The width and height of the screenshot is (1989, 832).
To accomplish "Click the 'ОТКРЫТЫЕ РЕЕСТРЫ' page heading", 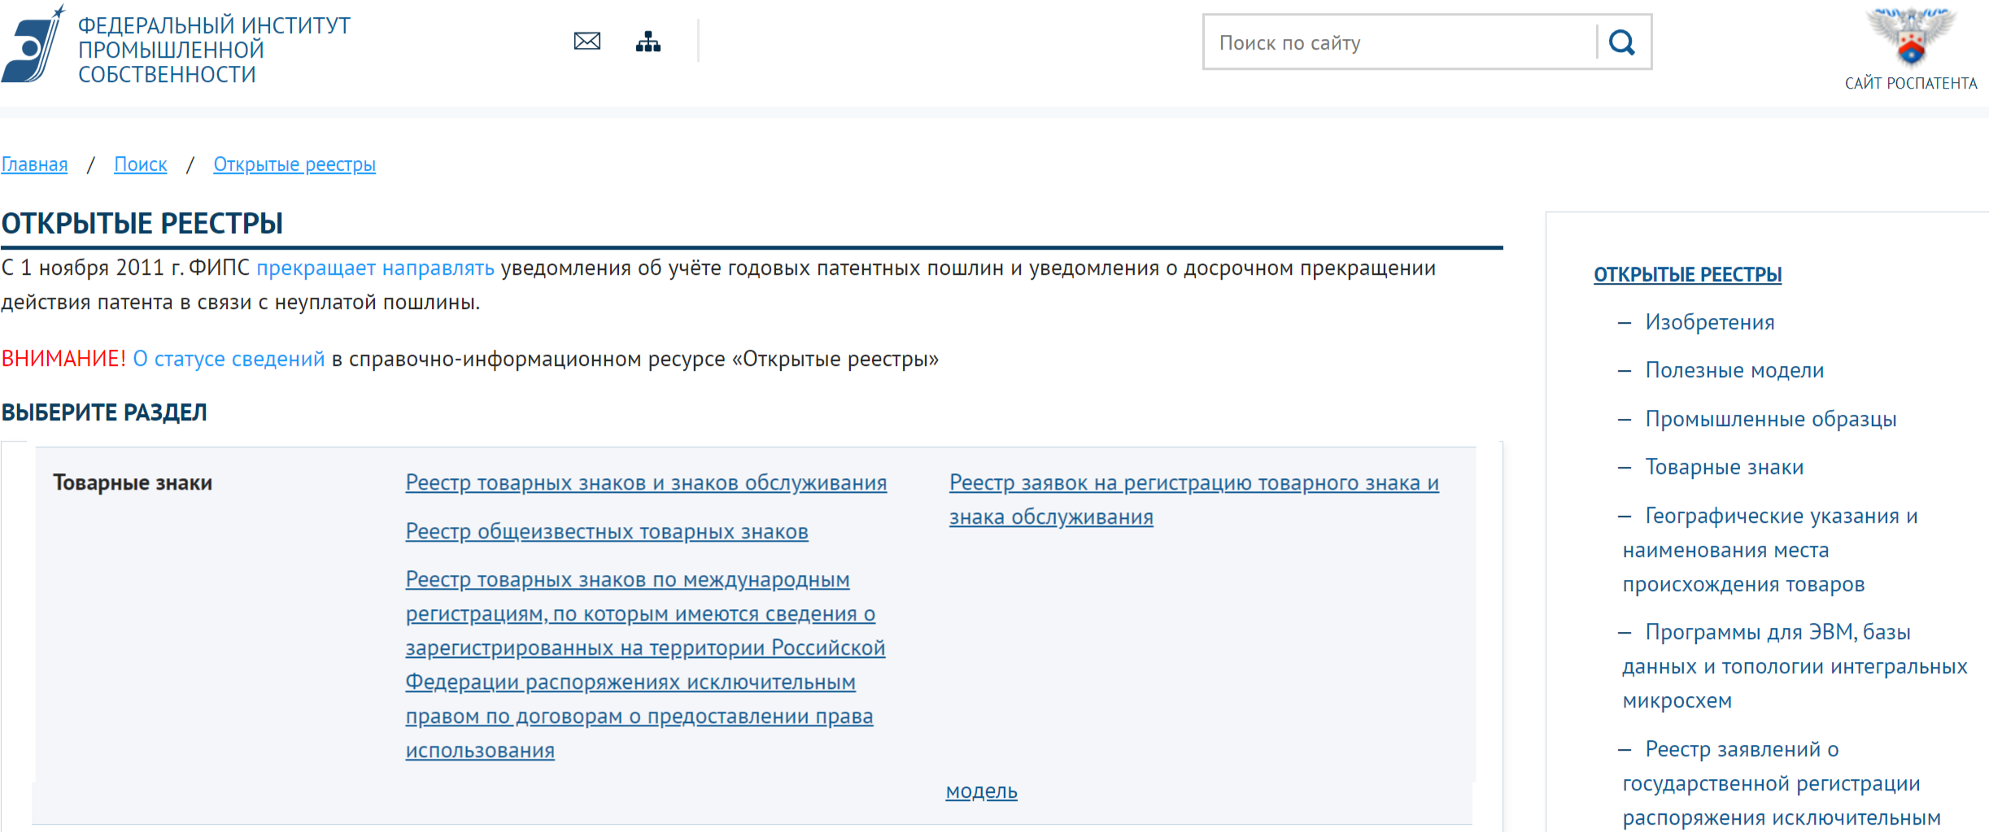I will pos(142,223).
